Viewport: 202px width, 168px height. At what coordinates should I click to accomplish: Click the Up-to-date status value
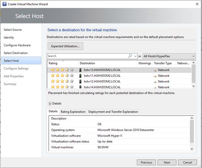[x=105, y=141]
